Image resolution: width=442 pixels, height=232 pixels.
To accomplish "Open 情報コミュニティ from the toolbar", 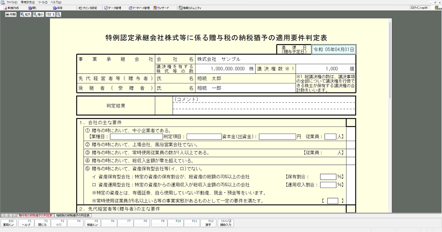I will (190, 8).
